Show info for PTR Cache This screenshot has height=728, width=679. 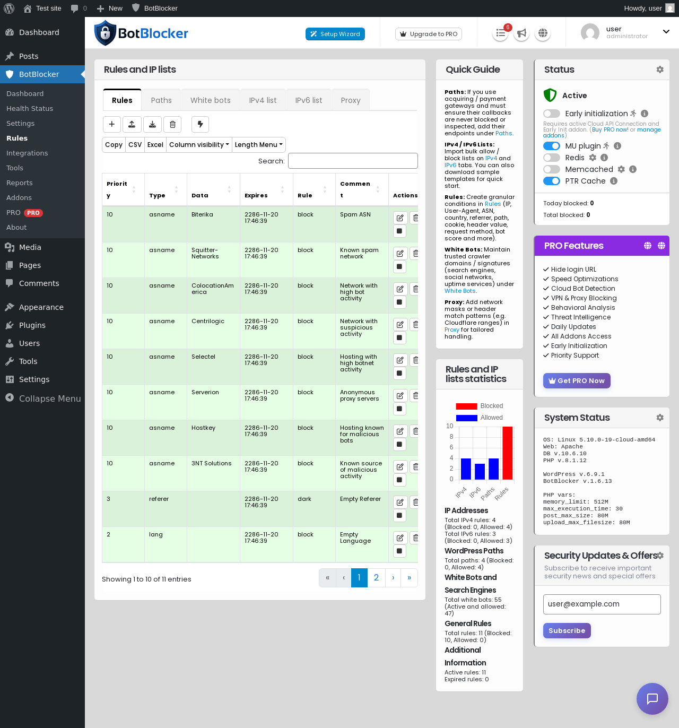point(614,181)
